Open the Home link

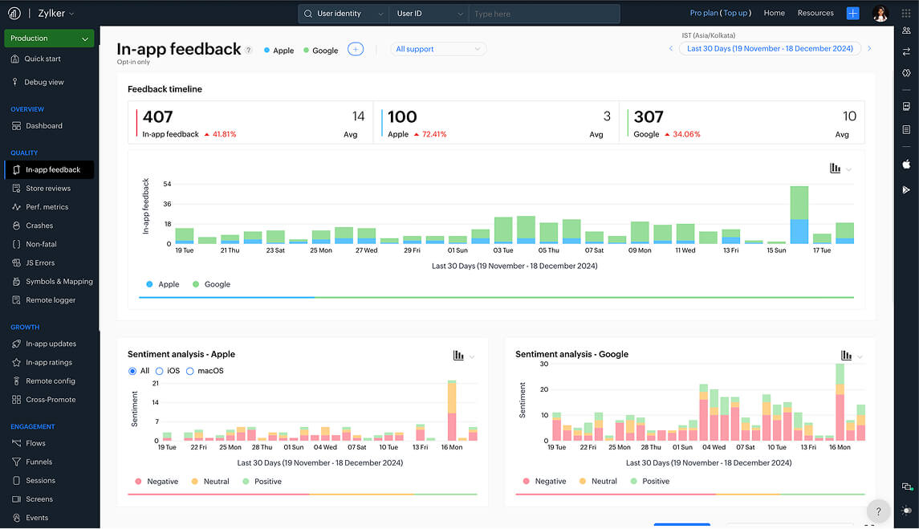pos(775,13)
